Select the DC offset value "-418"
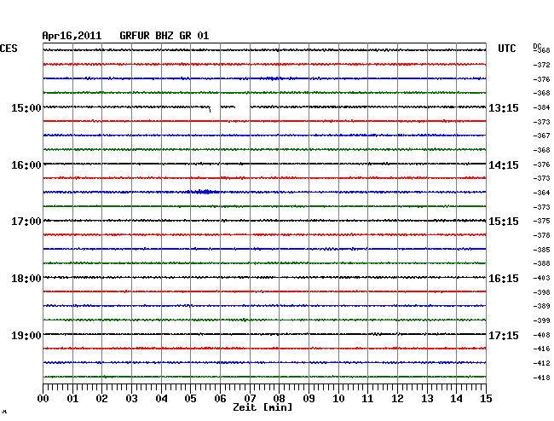The width and height of the screenshot is (554, 421). coord(541,378)
